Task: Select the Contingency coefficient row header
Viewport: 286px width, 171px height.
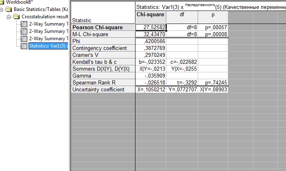Action: tap(103, 48)
